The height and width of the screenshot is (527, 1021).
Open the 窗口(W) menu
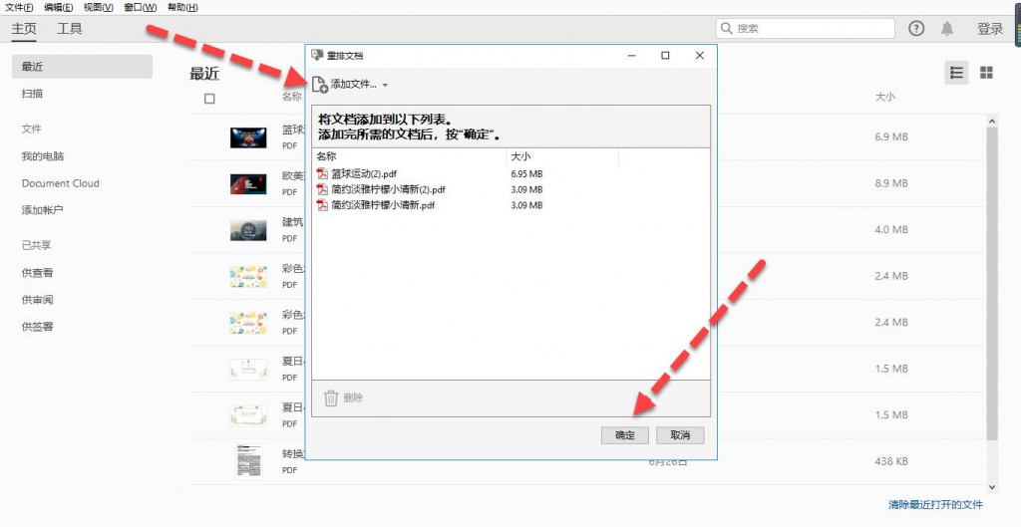click(x=140, y=7)
